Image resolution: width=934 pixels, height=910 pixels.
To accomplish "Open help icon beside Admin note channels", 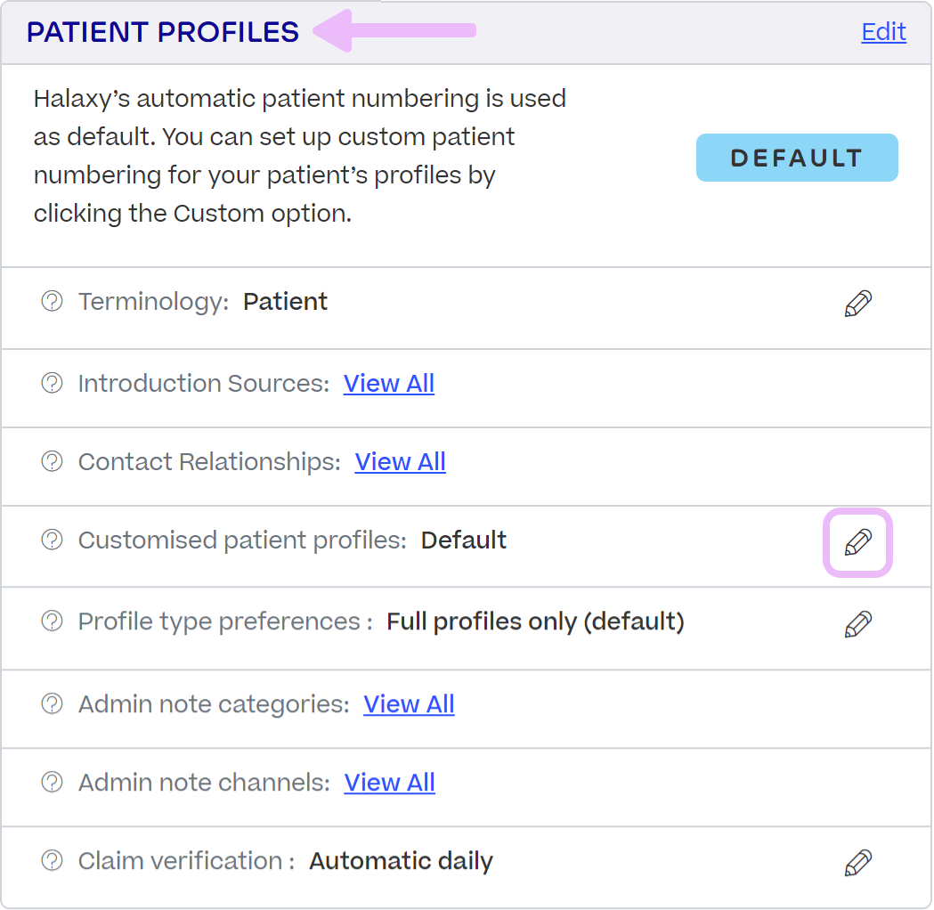I will [x=51, y=781].
